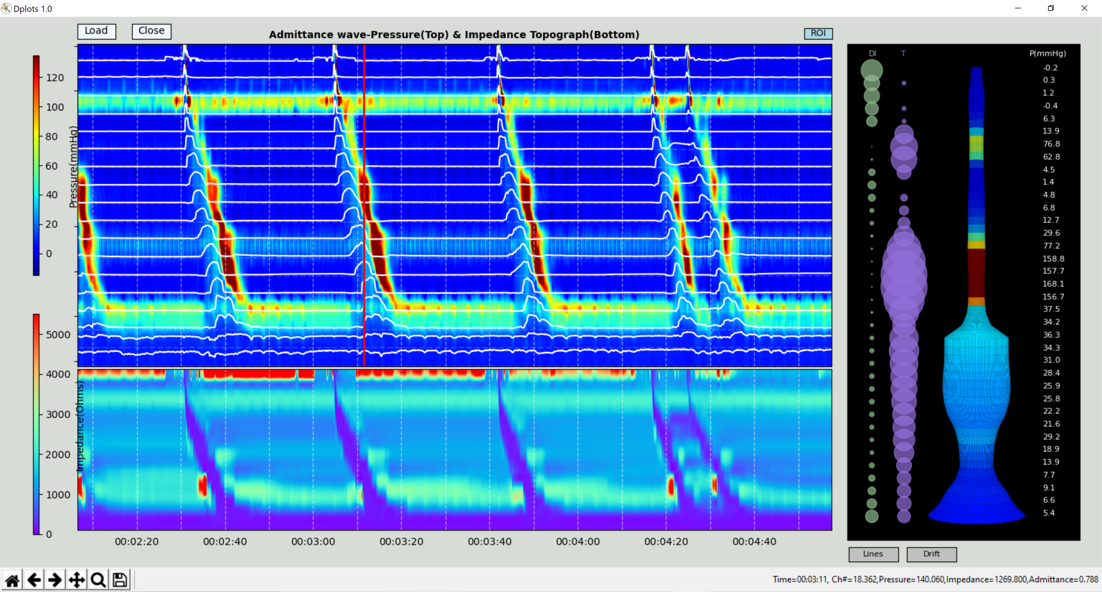Click the Lines button

[x=873, y=554]
